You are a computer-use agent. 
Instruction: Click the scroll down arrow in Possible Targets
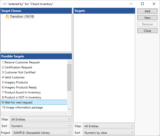(69, 109)
